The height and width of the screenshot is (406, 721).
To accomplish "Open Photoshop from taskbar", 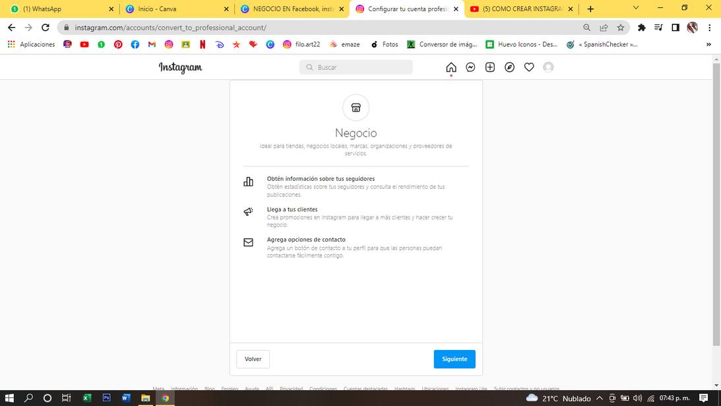I will [x=107, y=397].
